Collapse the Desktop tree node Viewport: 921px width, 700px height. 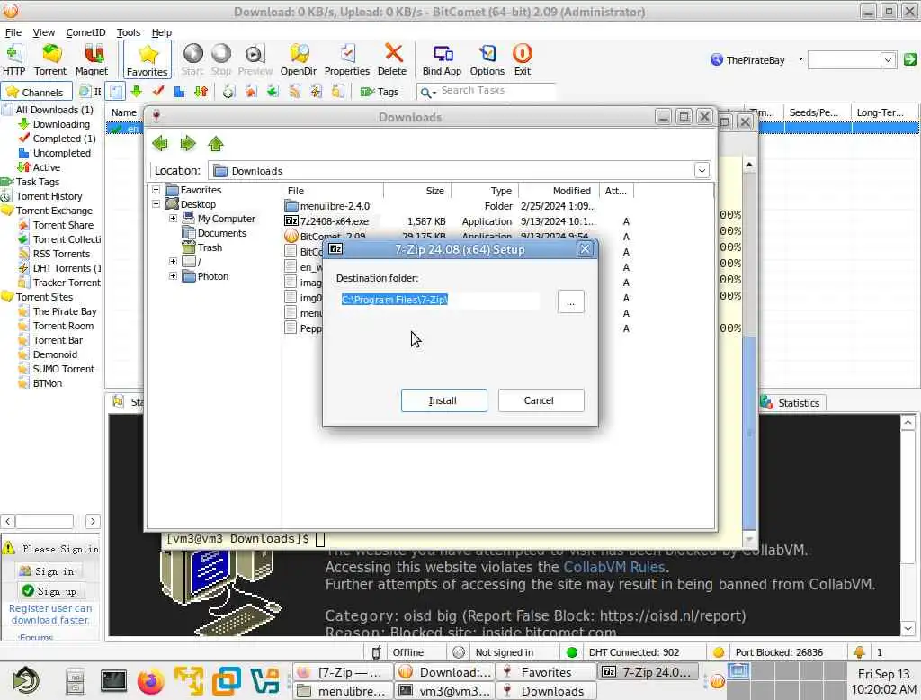[156, 204]
